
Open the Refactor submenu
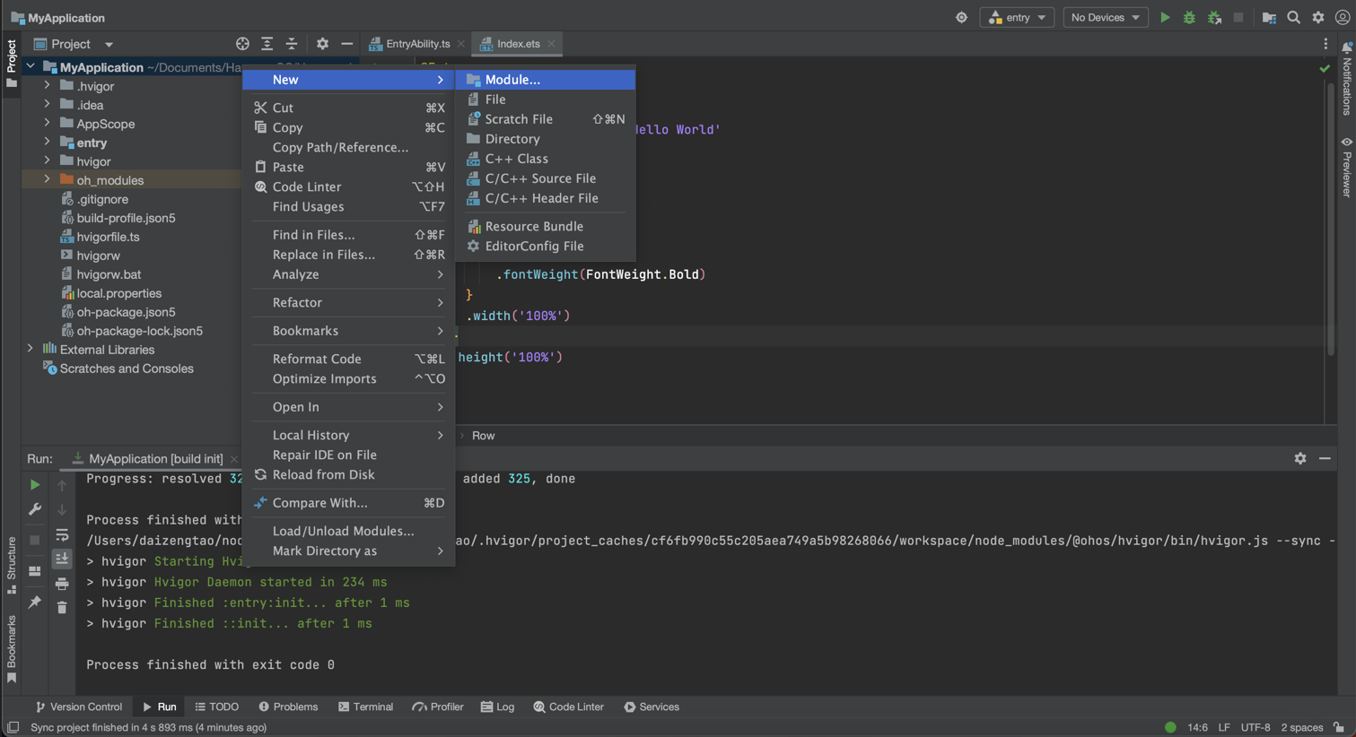point(349,303)
